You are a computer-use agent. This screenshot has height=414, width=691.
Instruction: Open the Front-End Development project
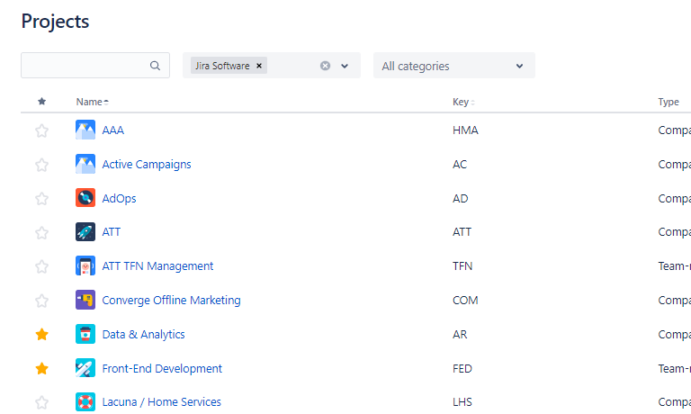pos(162,369)
